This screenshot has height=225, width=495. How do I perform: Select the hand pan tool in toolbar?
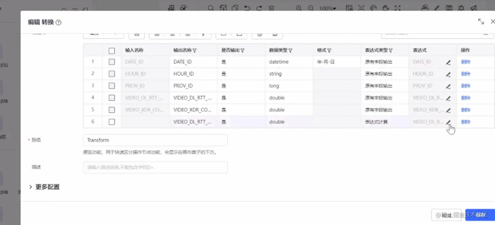click(x=386, y=8)
